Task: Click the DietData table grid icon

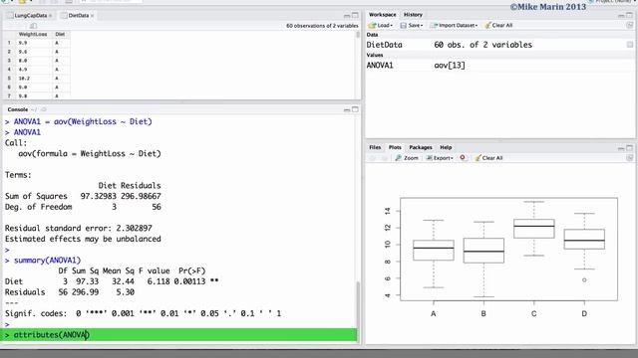Action: (x=629, y=45)
